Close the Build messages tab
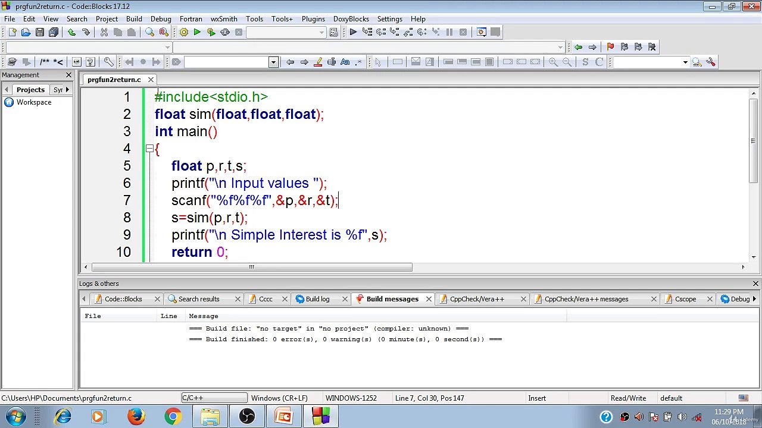The image size is (762, 428). pos(429,299)
